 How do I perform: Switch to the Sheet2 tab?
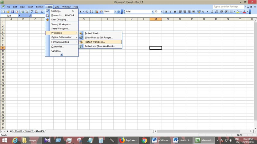(x=29, y=131)
